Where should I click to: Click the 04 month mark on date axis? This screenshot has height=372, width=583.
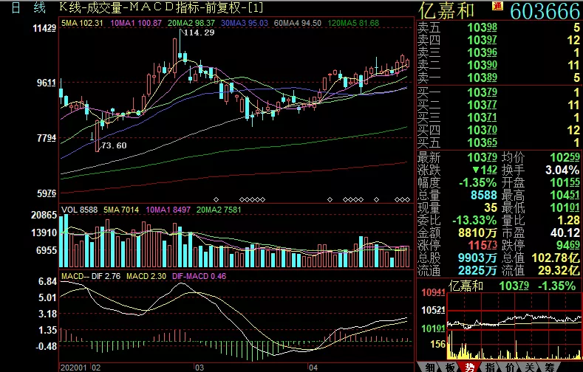(x=313, y=368)
